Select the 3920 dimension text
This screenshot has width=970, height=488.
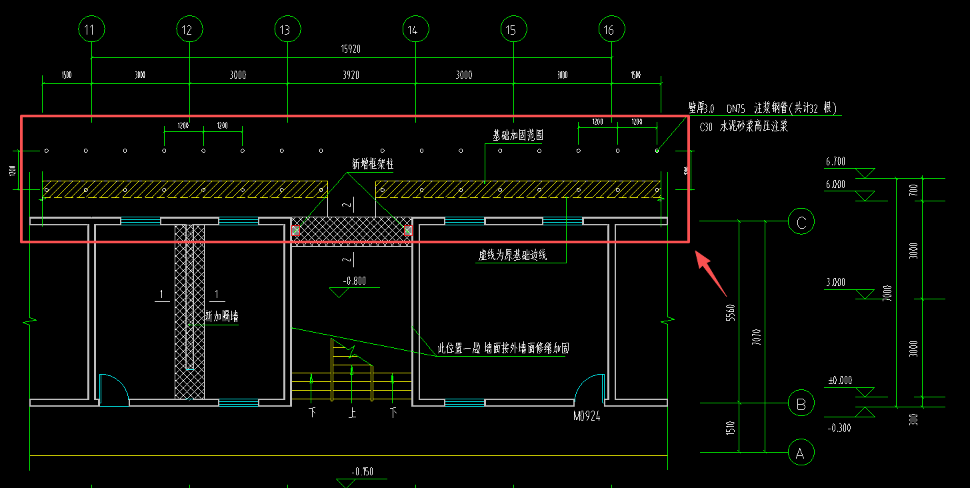[351, 75]
